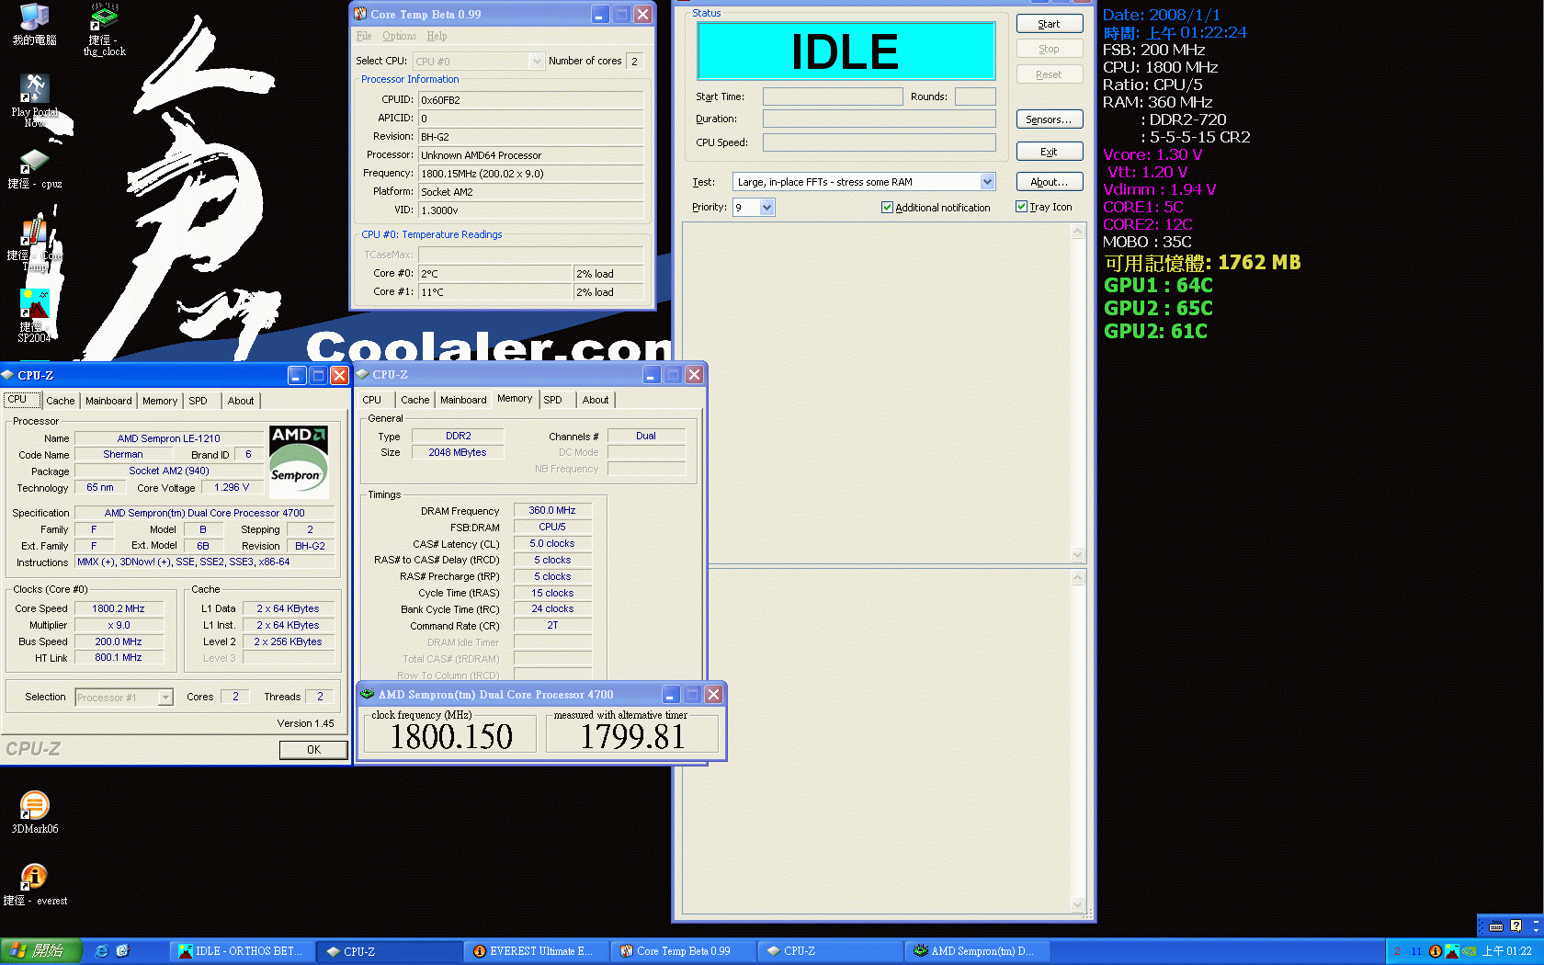The height and width of the screenshot is (965, 1544).
Task: Toggle Additional notification checkbox in ORTHOS
Action: point(887,208)
